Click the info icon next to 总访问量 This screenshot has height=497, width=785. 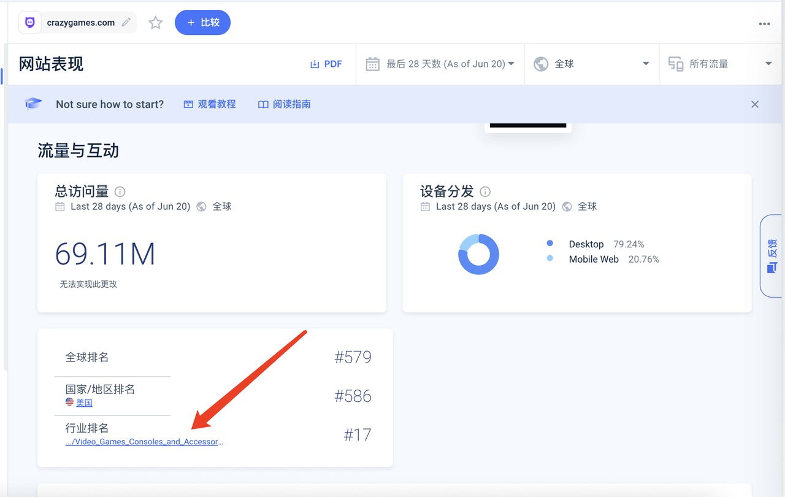point(120,191)
